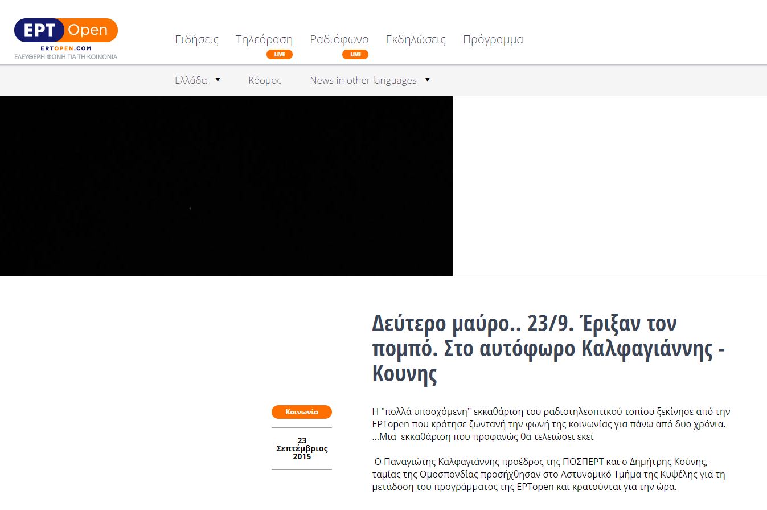Navigate to Πρόγραμμα
767x510 pixels.
493,39
